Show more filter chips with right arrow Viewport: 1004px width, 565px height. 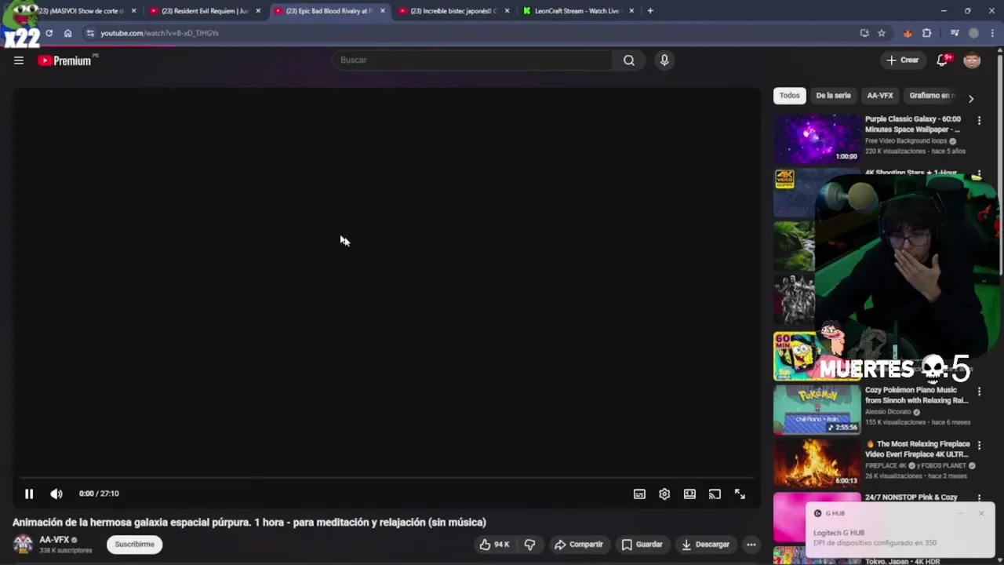coord(971,99)
